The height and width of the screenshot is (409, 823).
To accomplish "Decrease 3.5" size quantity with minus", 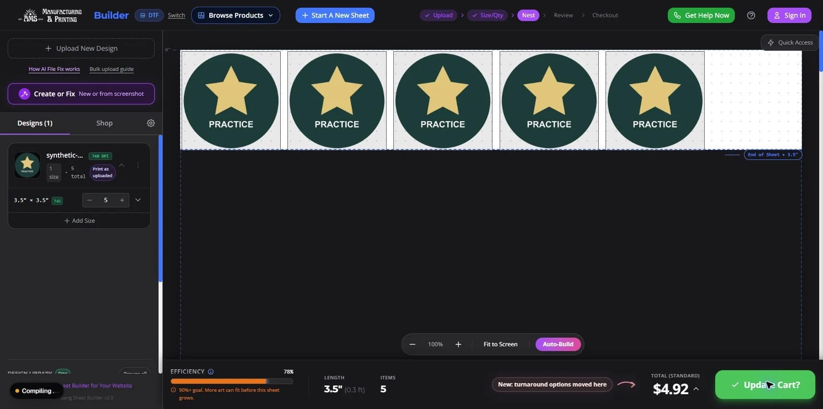I will tap(90, 200).
